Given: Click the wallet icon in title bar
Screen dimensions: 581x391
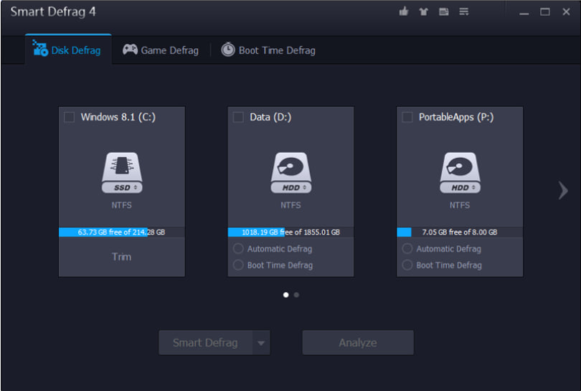Looking at the screenshot, I should (443, 12).
